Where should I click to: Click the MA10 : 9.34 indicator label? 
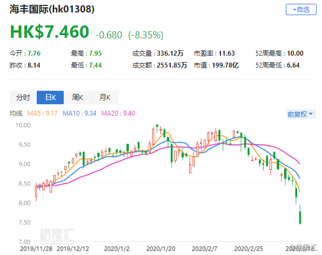pyautogui.click(x=79, y=113)
